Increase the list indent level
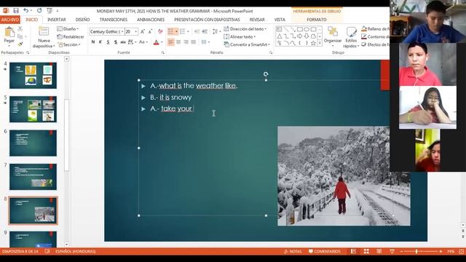 [205, 31]
